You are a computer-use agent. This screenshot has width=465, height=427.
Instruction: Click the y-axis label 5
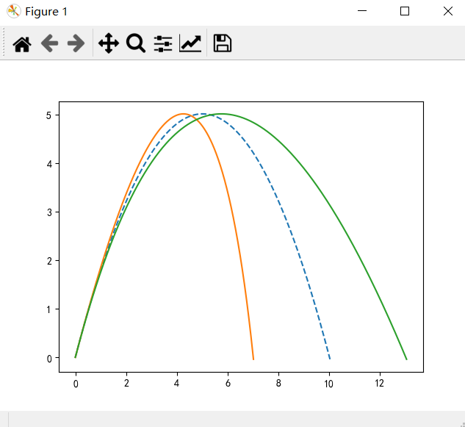(48, 115)
